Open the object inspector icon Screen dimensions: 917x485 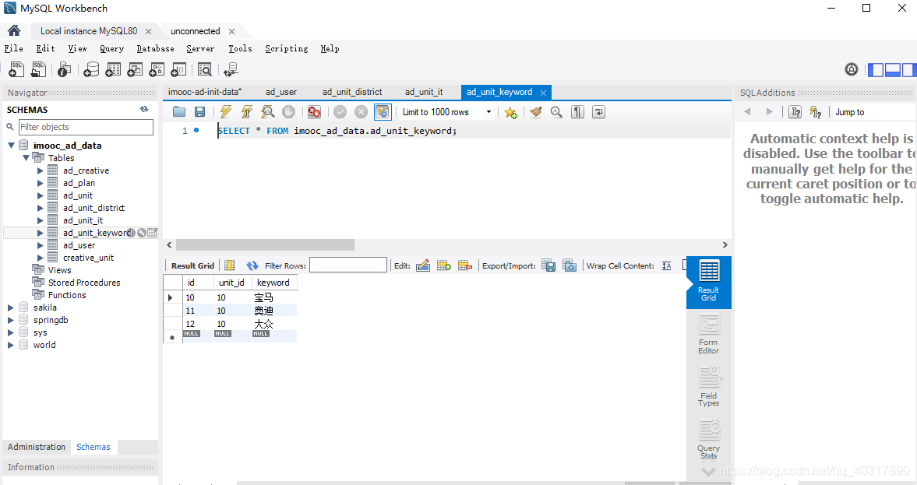[65, 69]
